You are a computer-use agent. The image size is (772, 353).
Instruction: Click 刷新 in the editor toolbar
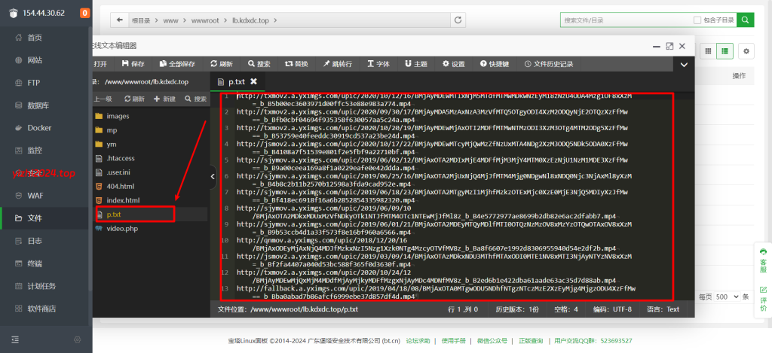pyautogui.click(x=222, y=64)
